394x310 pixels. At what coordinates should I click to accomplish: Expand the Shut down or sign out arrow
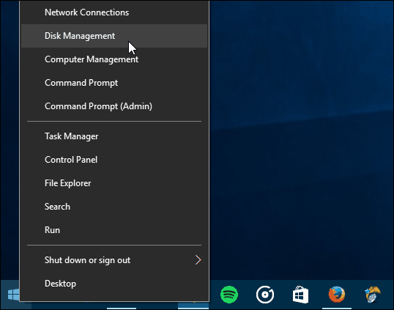[198, 259]
